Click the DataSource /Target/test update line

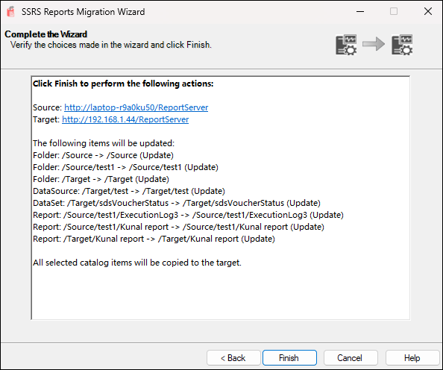[129, 191]
